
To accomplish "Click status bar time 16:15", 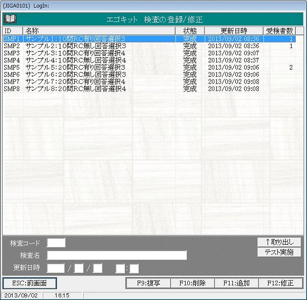I will click(x=62, y=295).
